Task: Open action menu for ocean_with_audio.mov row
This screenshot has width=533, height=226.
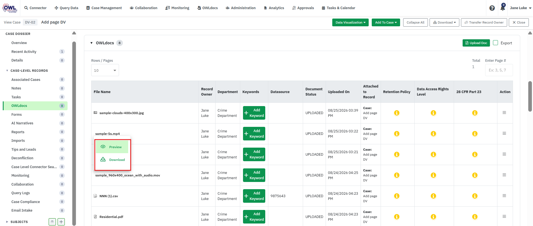Action: tap(504, 175)
